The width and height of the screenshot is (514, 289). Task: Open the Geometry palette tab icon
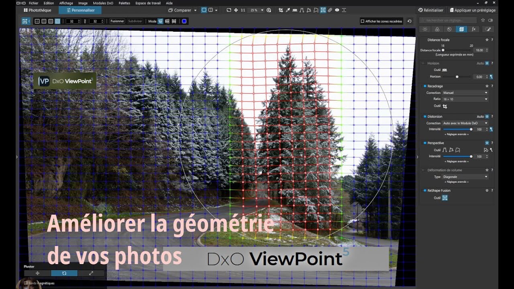(x=461, y=29)
